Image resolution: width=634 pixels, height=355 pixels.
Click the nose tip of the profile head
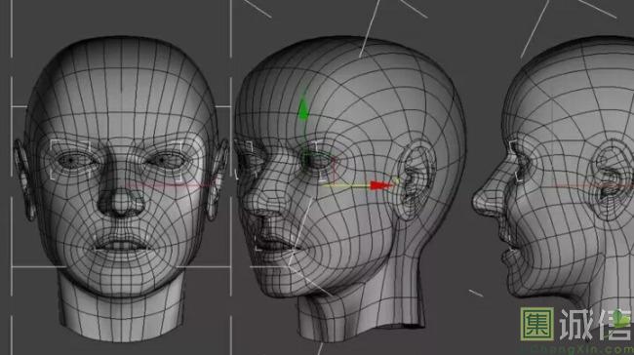click(477, 199)
